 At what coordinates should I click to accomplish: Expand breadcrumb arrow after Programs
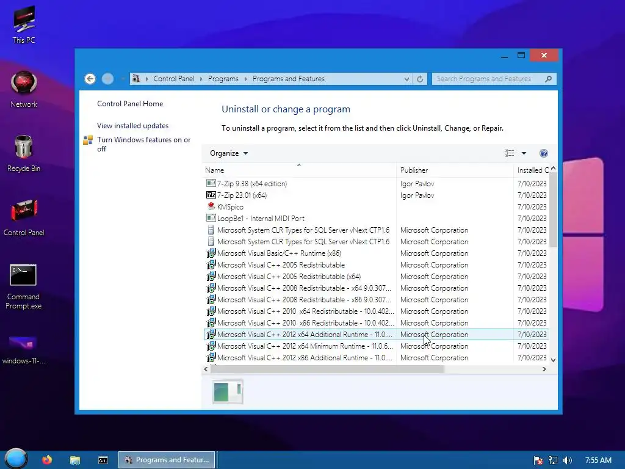coord(245,79)
